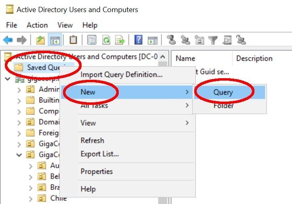Click the Create new user icon
Screen dimensions: 292x204
click(171, 40)
